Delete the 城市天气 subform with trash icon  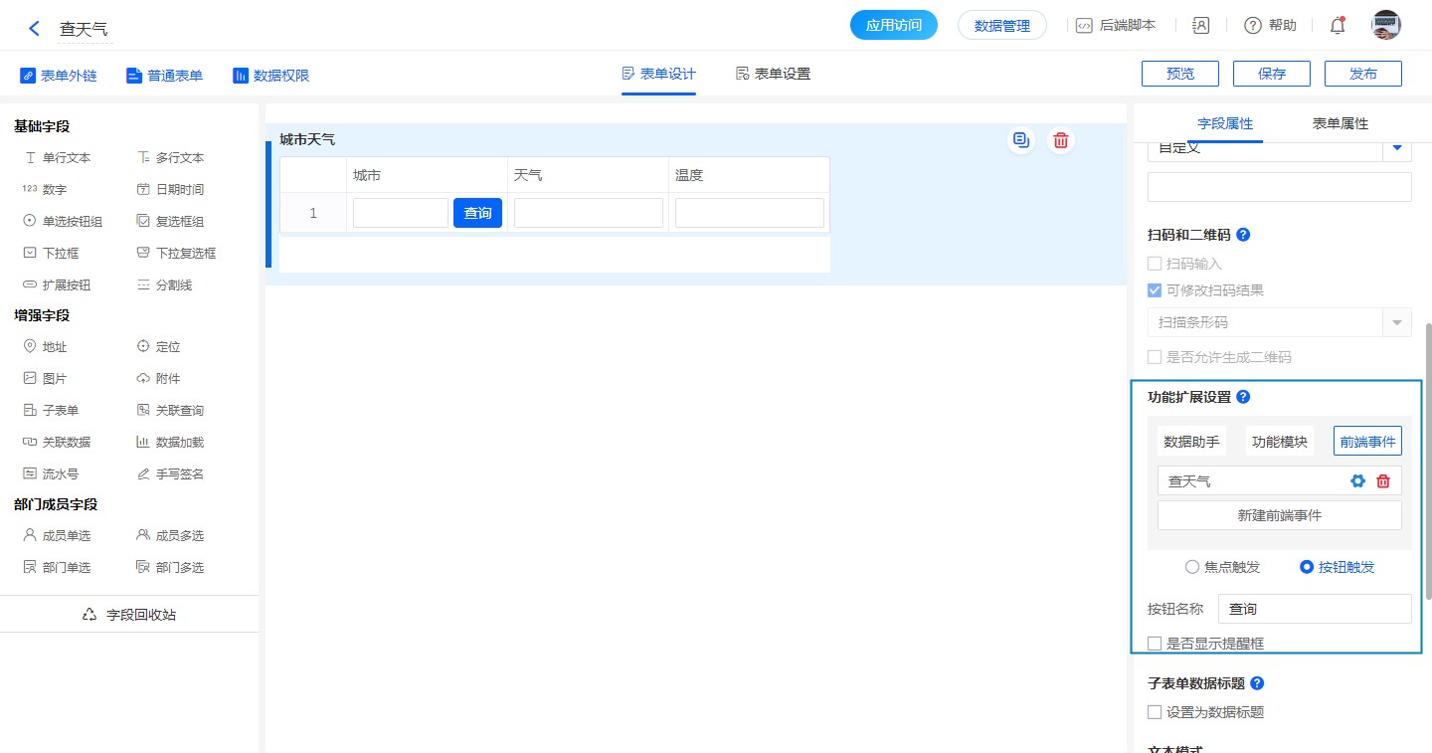(x=1061, y=140)
